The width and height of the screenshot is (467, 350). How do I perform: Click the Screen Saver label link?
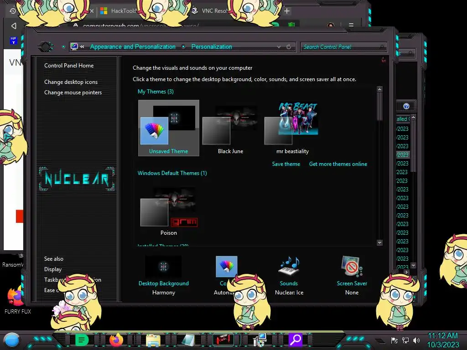352,283
